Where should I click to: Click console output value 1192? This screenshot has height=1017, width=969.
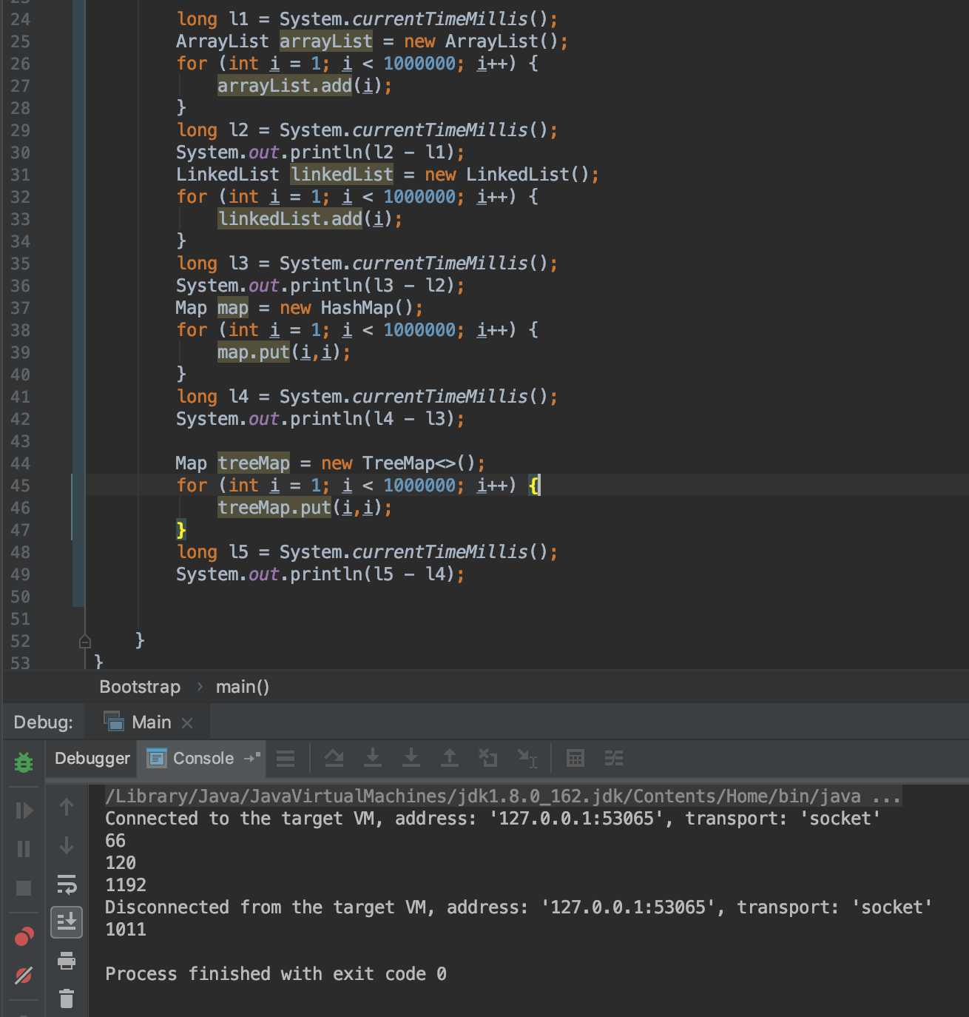126,885
